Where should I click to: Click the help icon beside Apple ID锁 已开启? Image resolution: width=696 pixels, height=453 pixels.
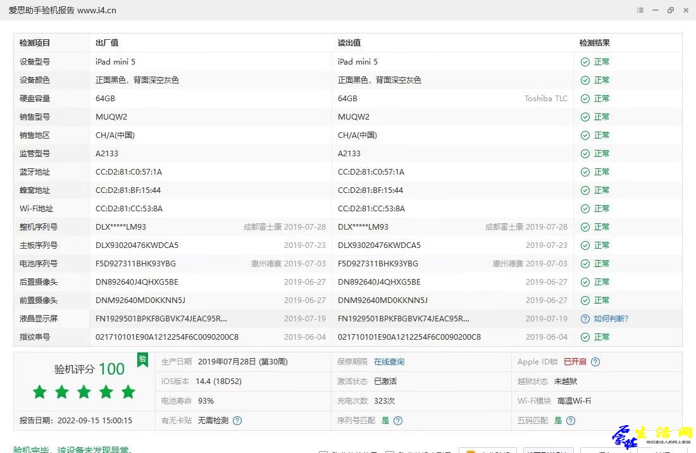coord(595,362)
